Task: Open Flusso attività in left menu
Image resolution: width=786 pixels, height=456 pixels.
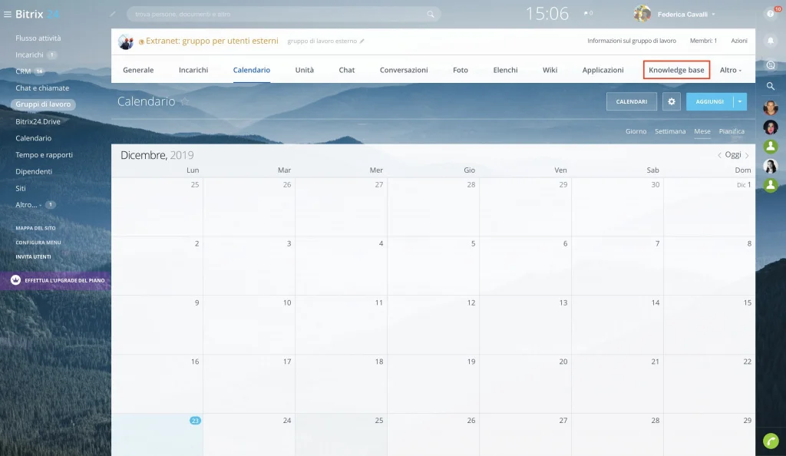Action: click(38, 38)
